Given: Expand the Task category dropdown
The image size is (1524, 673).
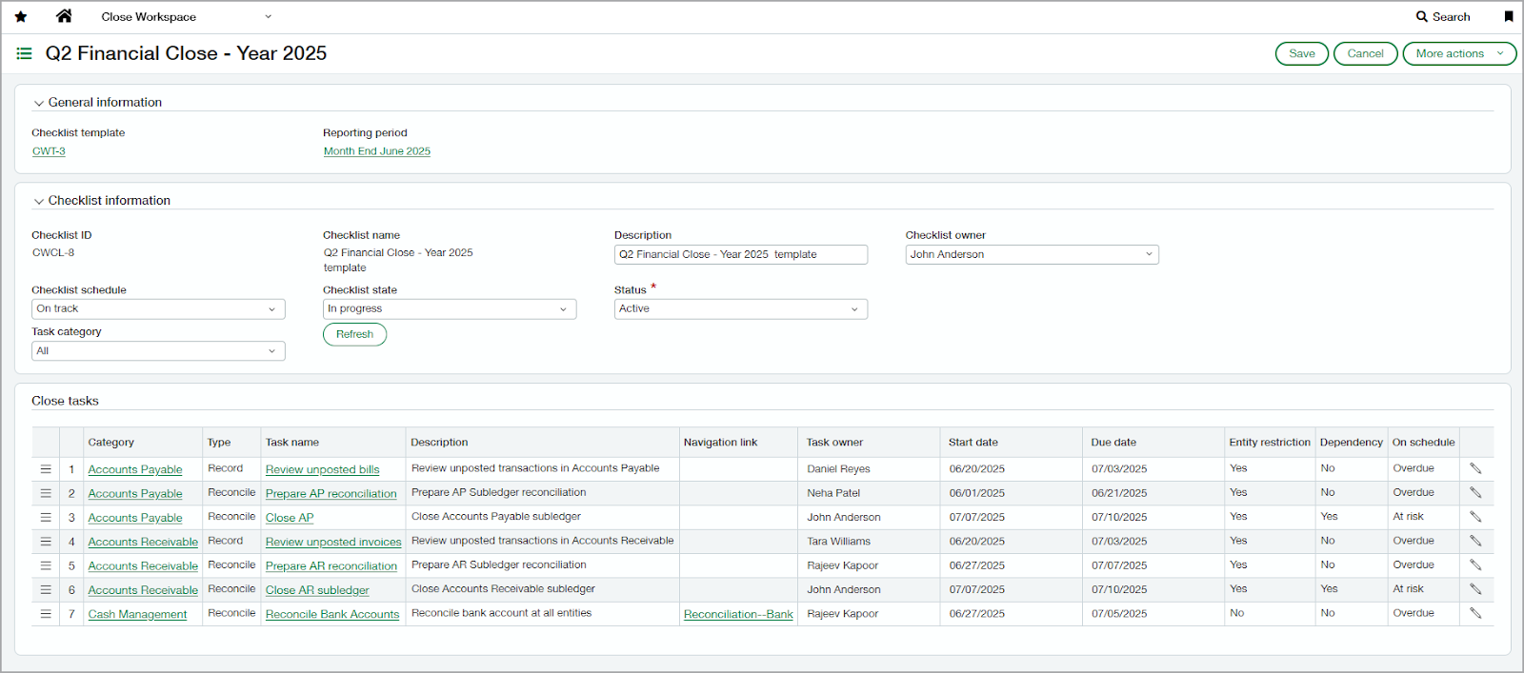Looking at the screenshot, I should (x=158, y=351).
